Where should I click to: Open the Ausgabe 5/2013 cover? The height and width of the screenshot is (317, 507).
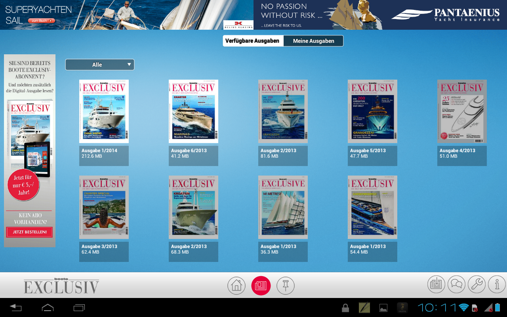click(372, 111)
